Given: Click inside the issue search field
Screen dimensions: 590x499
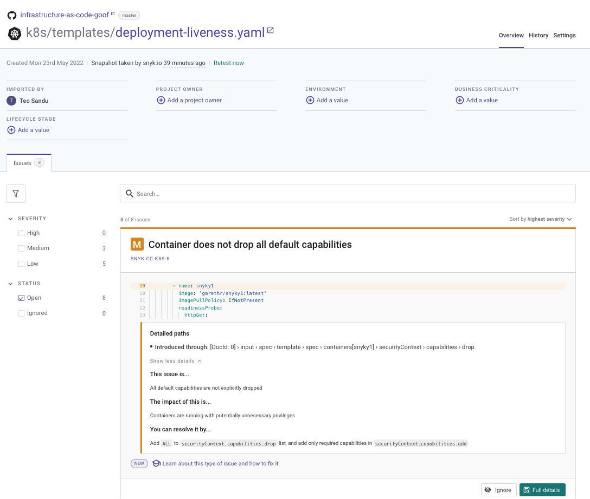Looking at the screenshot, I should click(347, 193).
